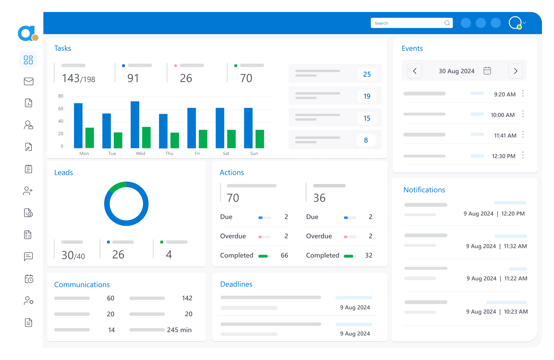Open the dashboard grid icon in sidebar

28,60
